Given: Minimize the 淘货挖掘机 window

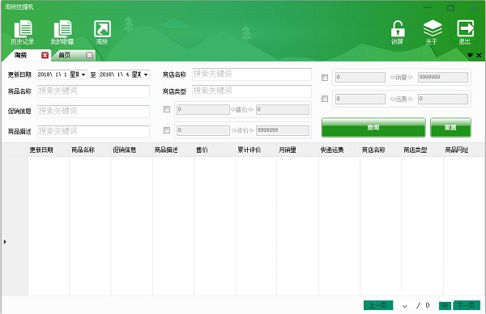Looking at the screenshot, I should (x=428, y=8).
